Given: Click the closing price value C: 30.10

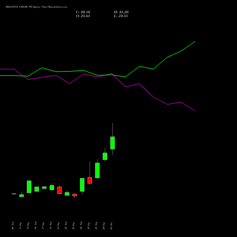Looking at the screenshot, I should (x=83, y=12).
